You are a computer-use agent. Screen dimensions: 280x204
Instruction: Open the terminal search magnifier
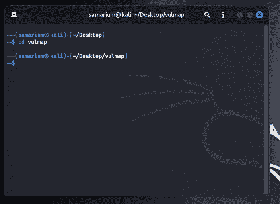tap(207, 15)
